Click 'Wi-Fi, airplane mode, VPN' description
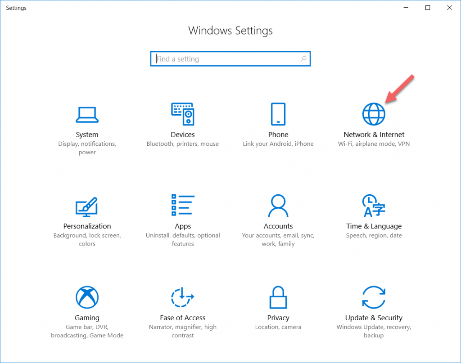This screenshot has height=363, width=461. pos(374,144)
